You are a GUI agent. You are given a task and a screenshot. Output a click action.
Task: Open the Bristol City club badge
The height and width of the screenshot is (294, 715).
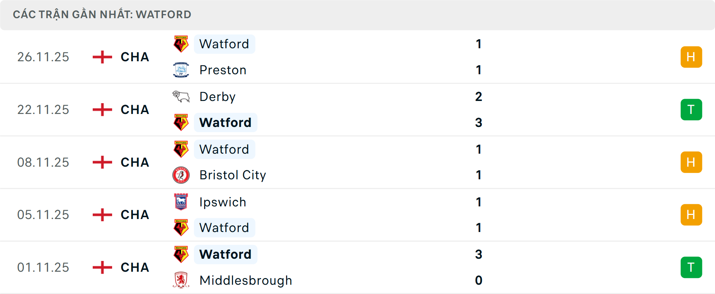(181, 175)
